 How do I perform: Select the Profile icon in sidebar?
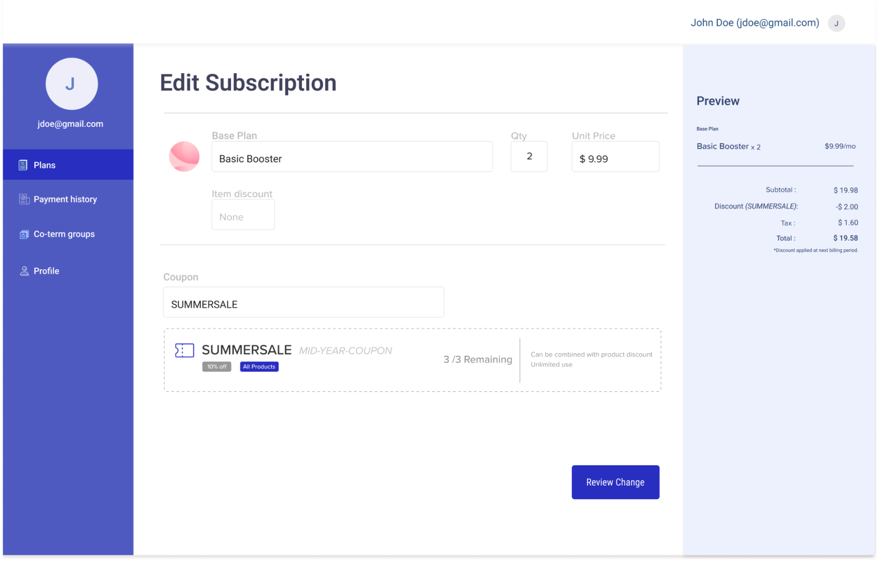(x=24, y=270)
